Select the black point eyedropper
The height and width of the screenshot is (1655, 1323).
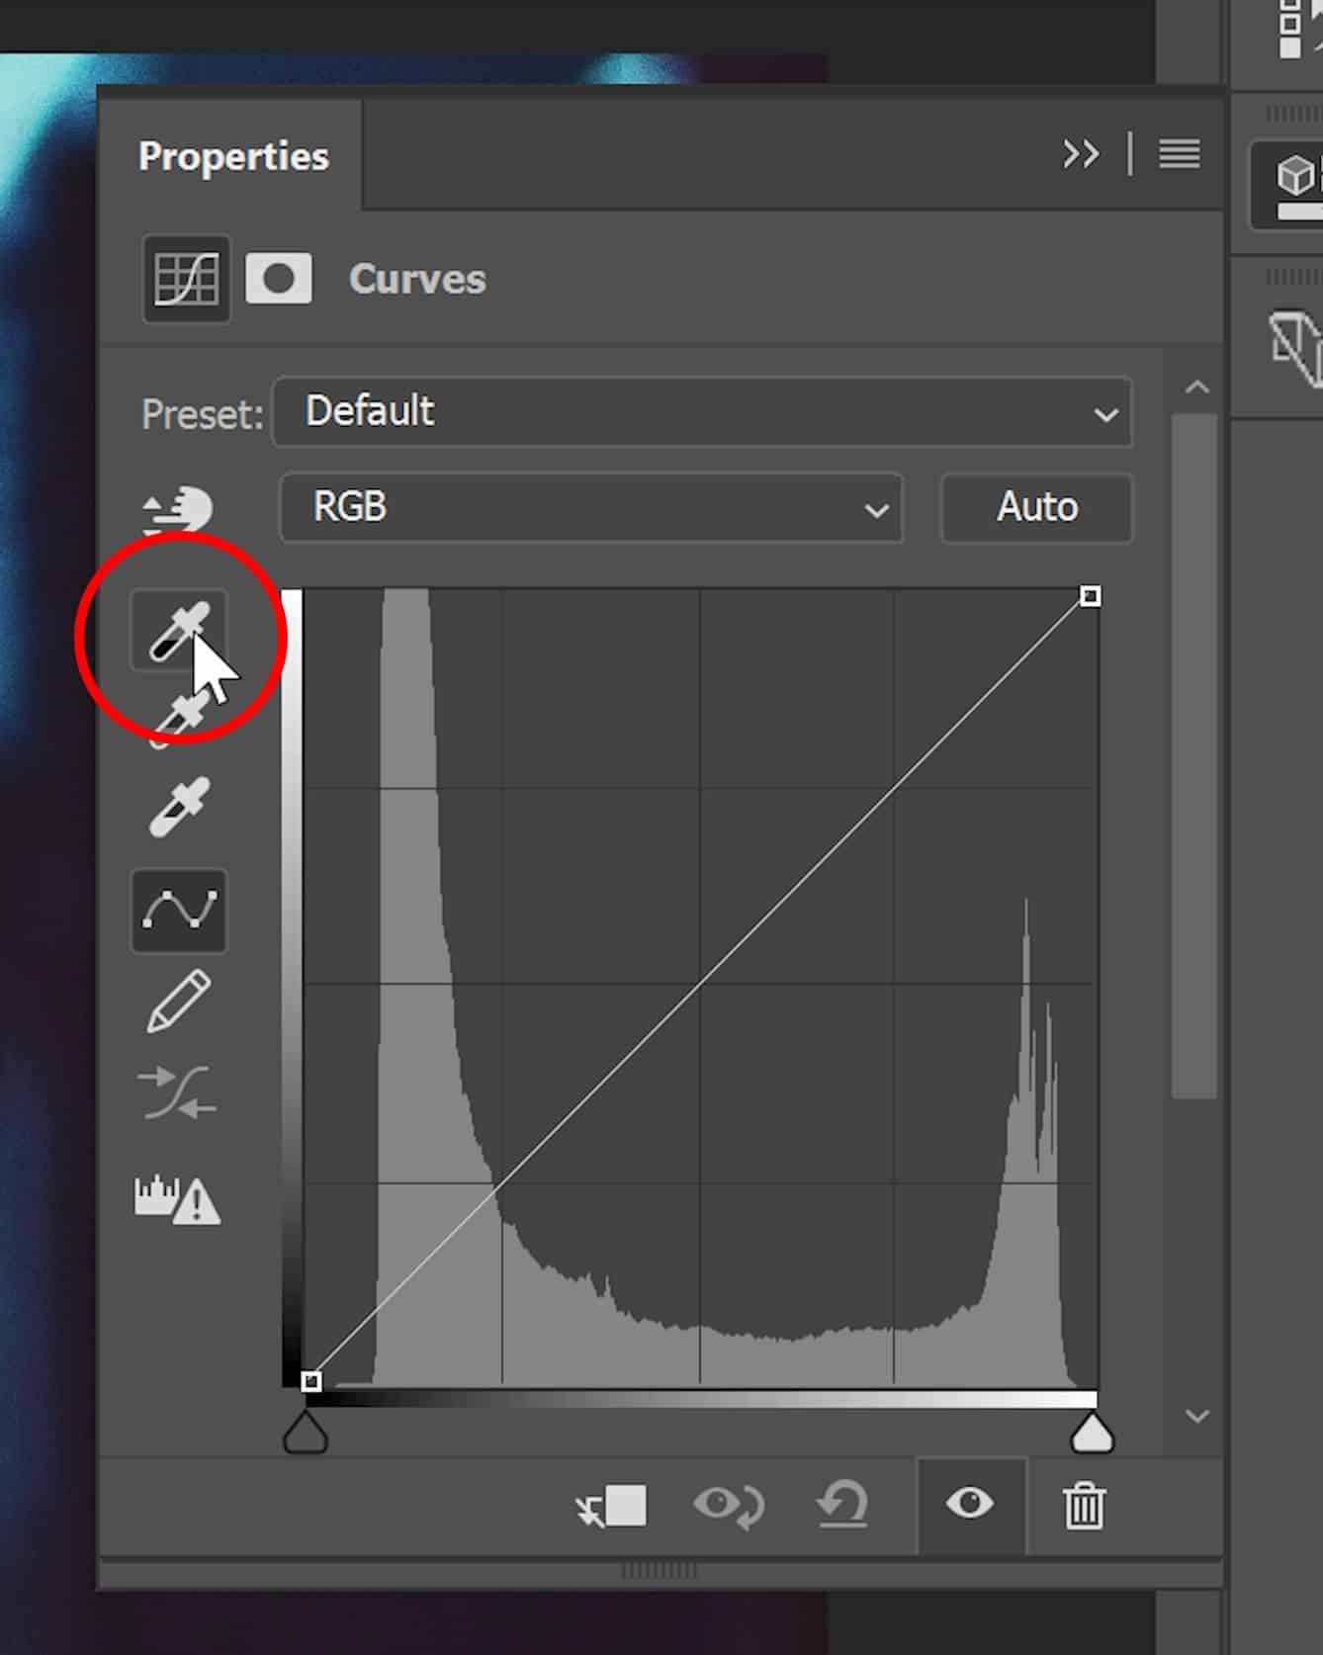179,631
